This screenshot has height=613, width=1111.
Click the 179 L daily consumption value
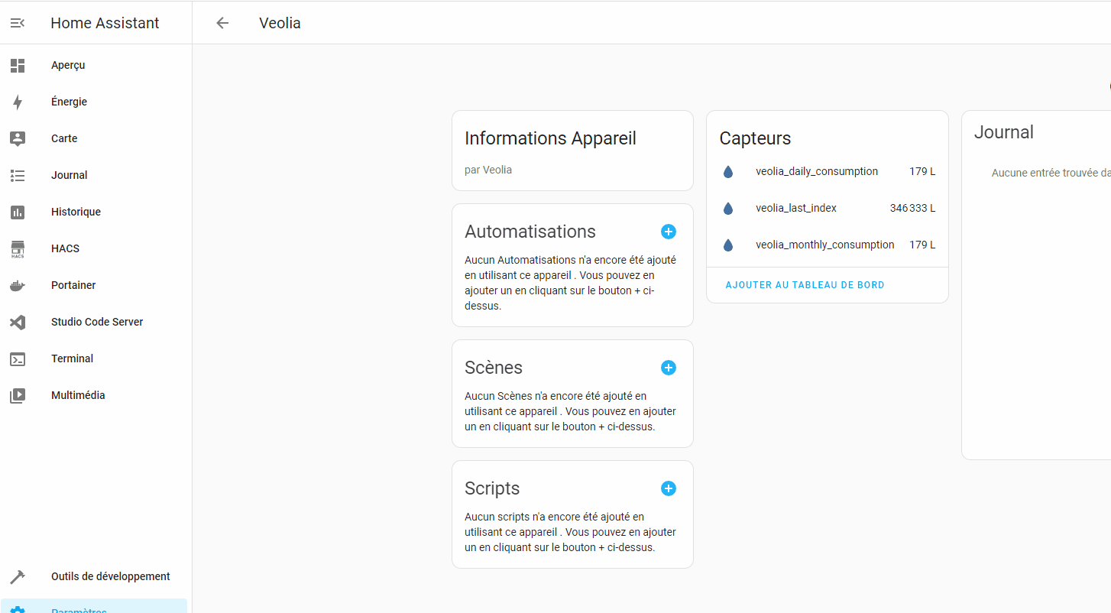[922, 172]
